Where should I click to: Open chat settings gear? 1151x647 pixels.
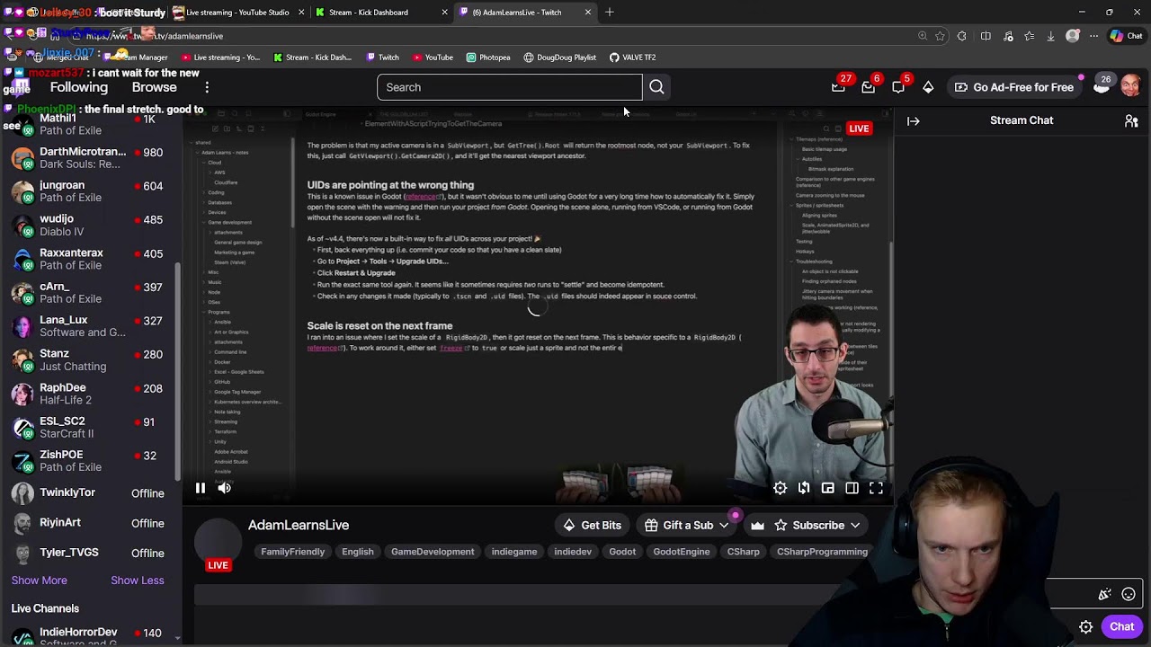(1086, 626)
